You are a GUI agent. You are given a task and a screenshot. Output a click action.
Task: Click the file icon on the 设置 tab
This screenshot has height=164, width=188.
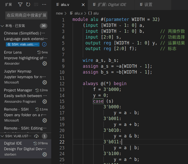(141, 5)
